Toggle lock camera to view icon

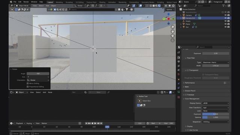[172, 40]
